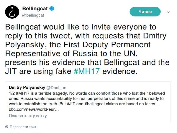Expand the tweet options chevron
Screen dimensions: 177x133
[168, 12]
